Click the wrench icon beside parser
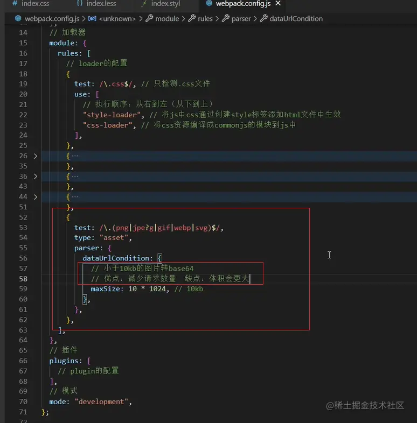This screenshot has height=423, width=417. (226, 18)
